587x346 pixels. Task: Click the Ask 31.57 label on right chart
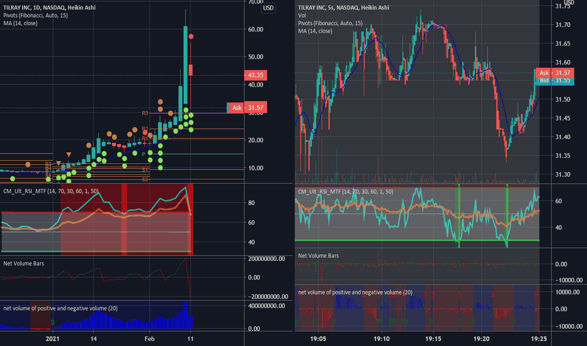[555, 72]
